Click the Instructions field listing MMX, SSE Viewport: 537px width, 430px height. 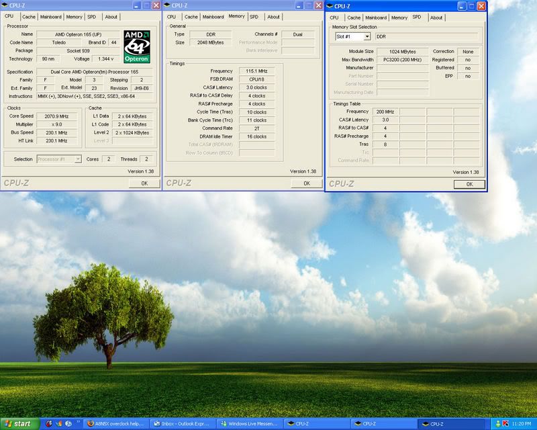click(95, 96)
